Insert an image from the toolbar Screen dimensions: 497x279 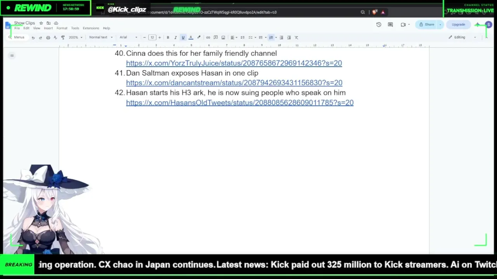coord(223,38)
